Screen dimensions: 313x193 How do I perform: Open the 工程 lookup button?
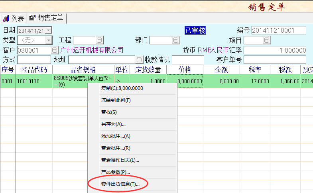(99, 40)
